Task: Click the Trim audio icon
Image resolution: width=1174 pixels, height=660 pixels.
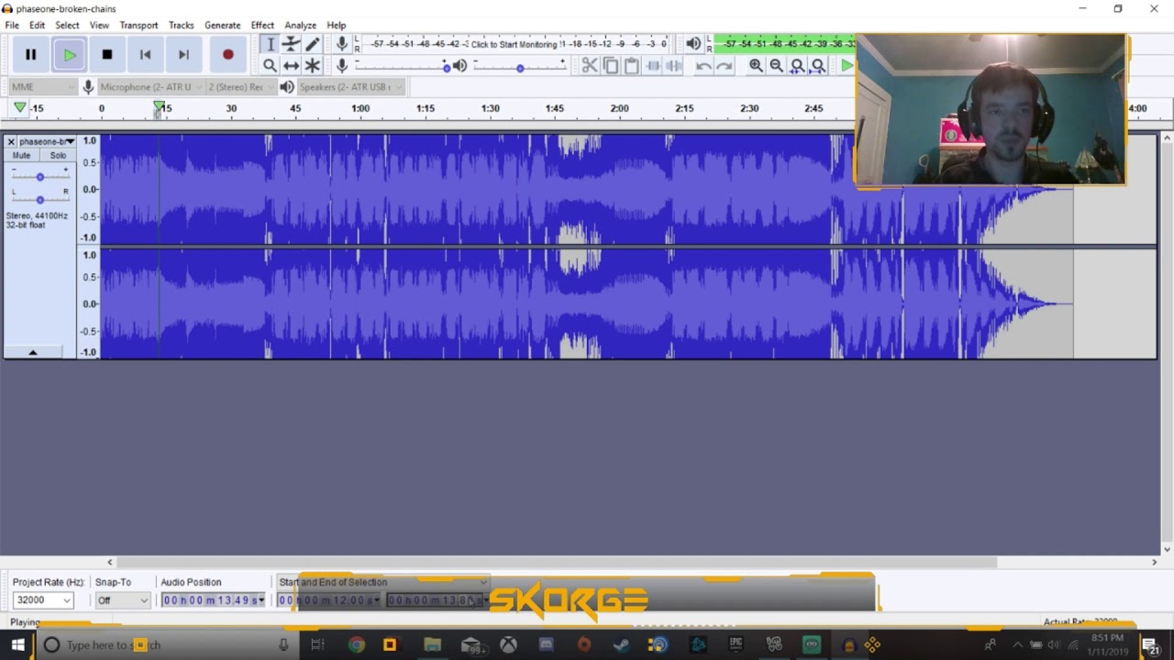Action: coord(652,65)
